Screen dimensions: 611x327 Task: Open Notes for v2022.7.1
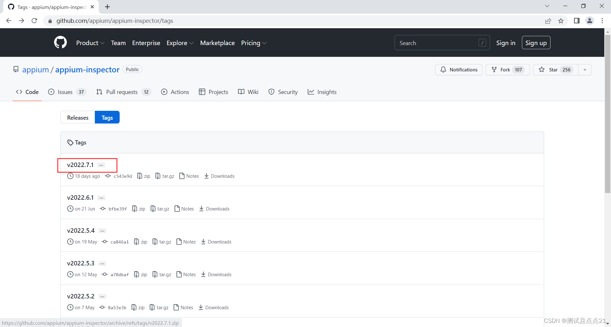click(x=189, y=176)
